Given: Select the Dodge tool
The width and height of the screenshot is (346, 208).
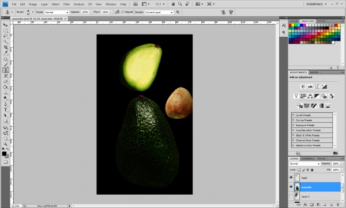Looking at the screenshot, I should (x=6, y=98).
